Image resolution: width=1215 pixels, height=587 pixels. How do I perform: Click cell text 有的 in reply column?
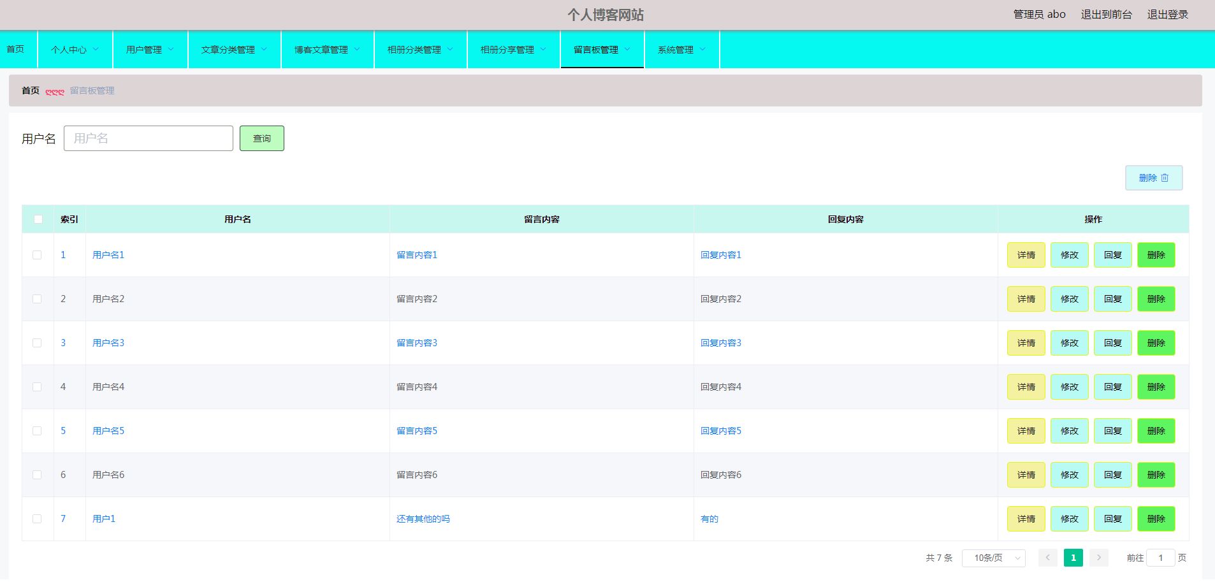click(709, 519)
